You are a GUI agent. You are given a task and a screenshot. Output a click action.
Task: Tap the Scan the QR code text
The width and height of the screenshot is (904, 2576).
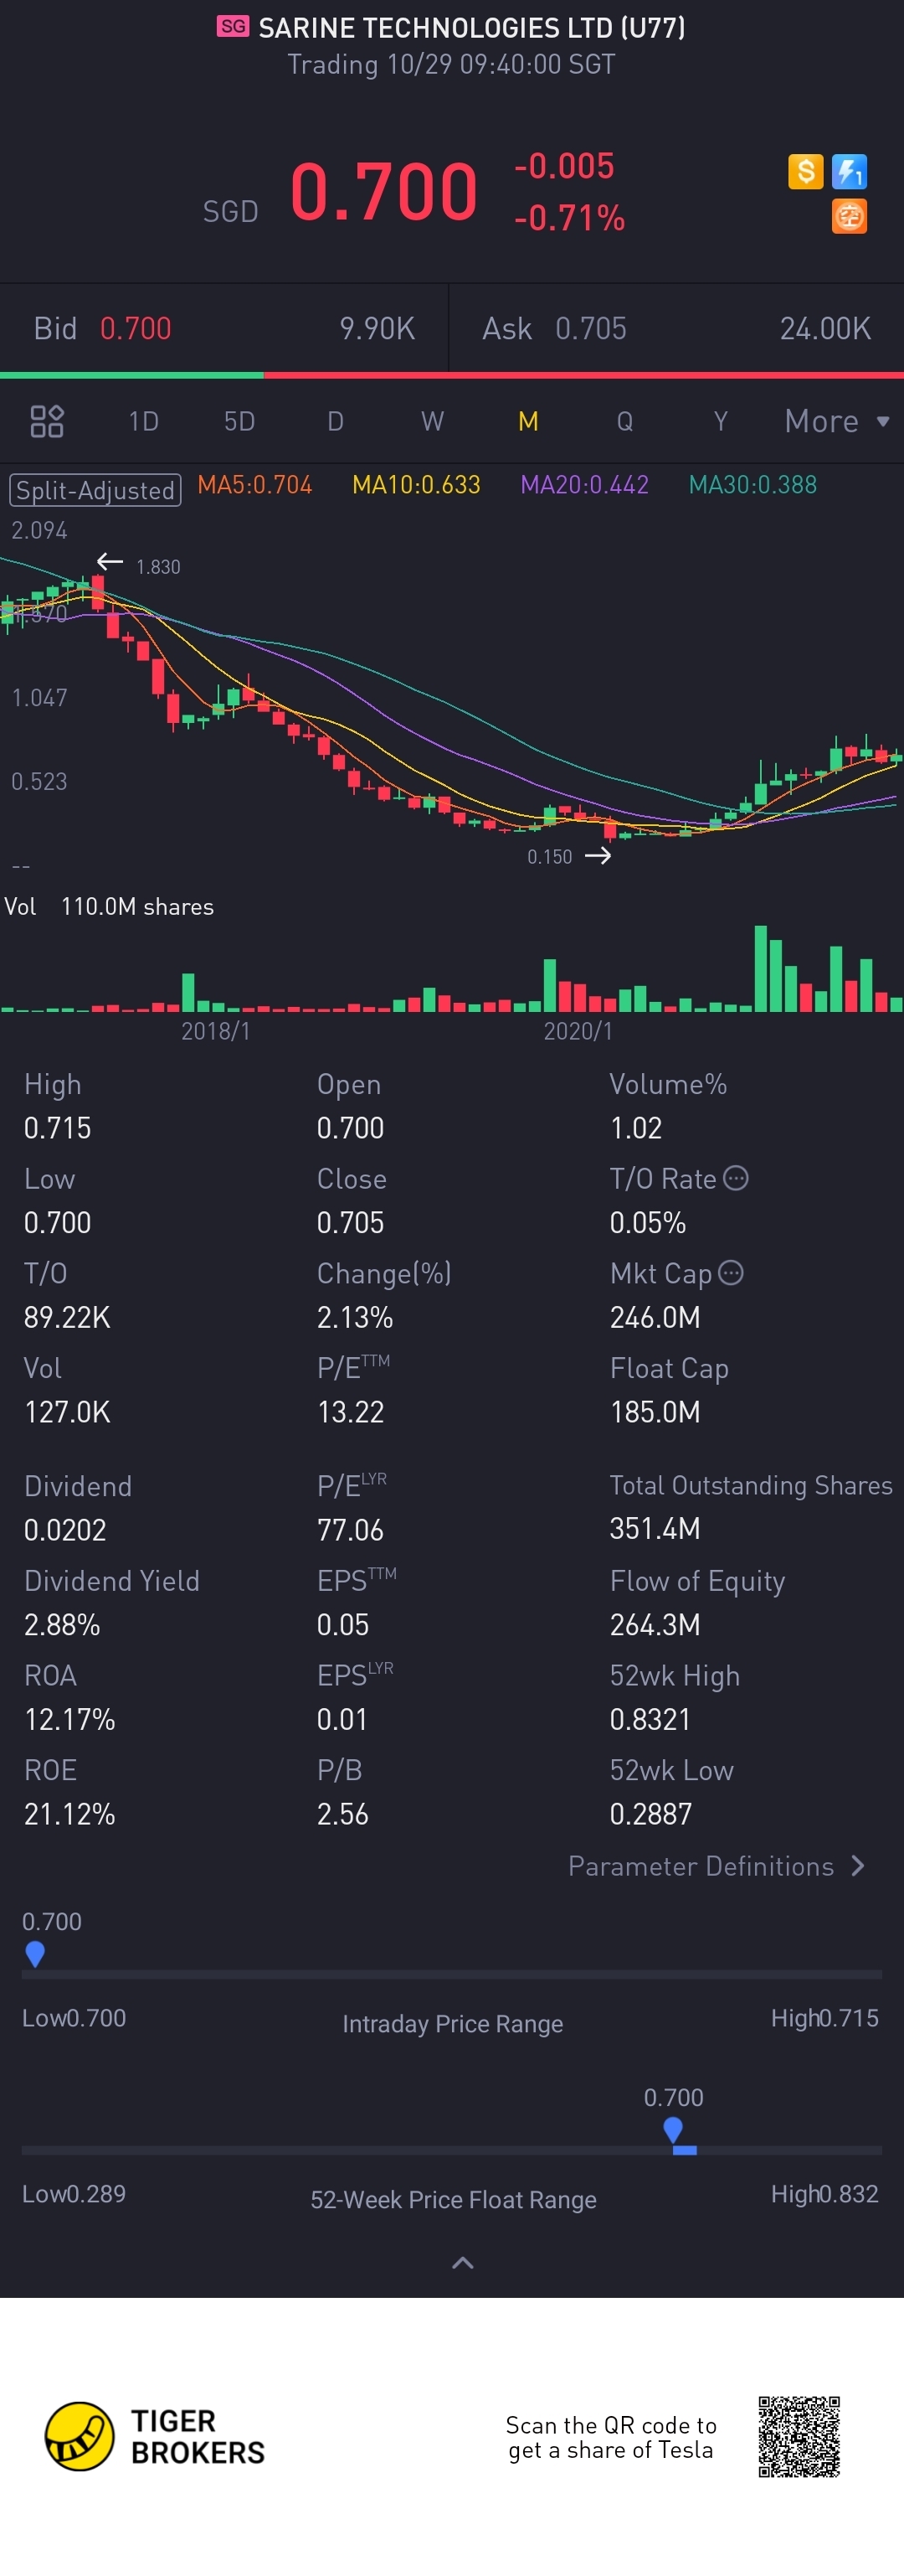point(611,2437)
